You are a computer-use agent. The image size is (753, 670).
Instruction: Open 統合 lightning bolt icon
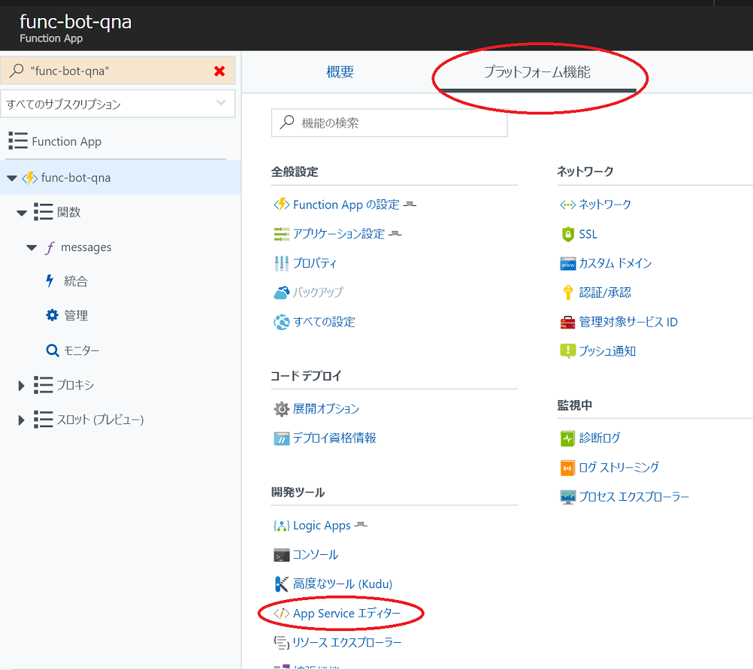pyautogui.click(x=50, y=280)
